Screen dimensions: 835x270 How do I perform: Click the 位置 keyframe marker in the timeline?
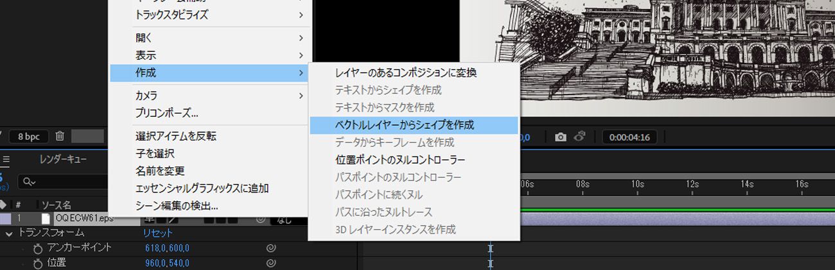pos(490,264)
